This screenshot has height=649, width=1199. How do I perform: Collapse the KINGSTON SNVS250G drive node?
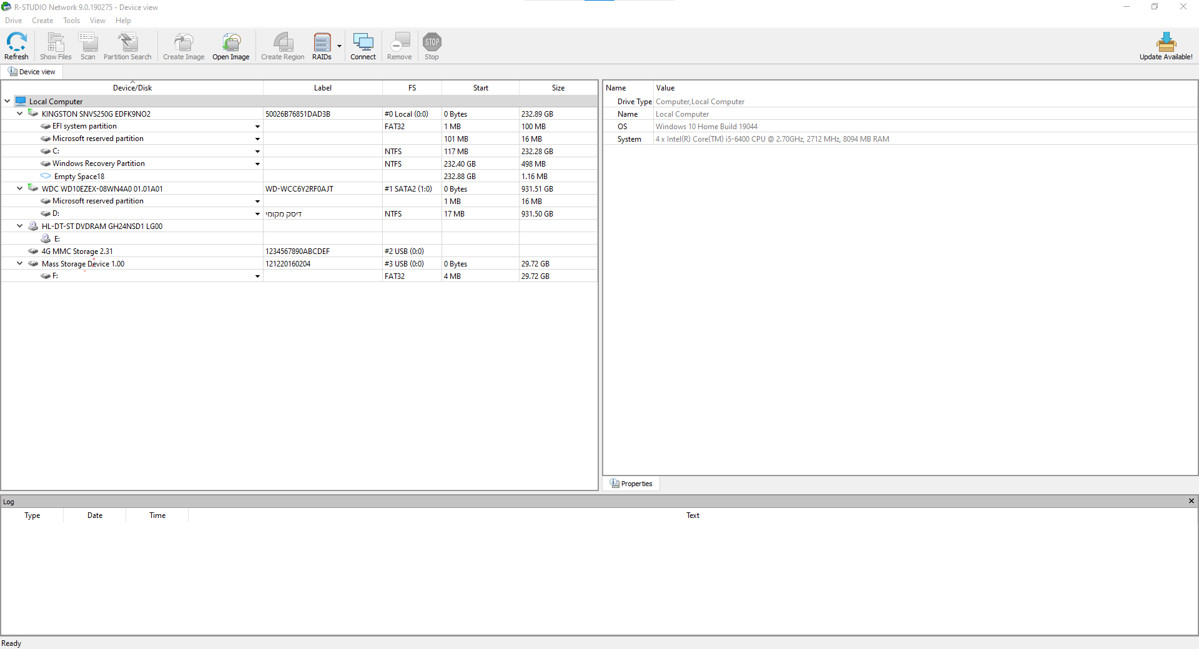(20, 114)
